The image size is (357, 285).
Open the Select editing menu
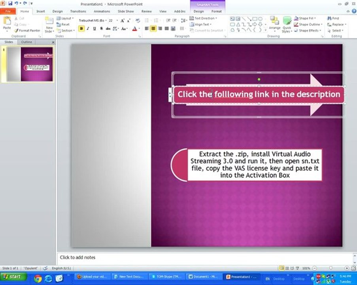click(x=335, y=30)
